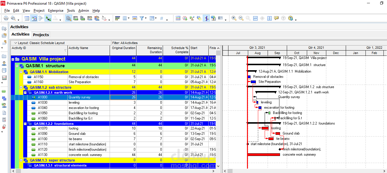Image resolution: width=387 pixels, height=173 pixels.
Task: Show the Activity Table view
Action: coord(27,18)
